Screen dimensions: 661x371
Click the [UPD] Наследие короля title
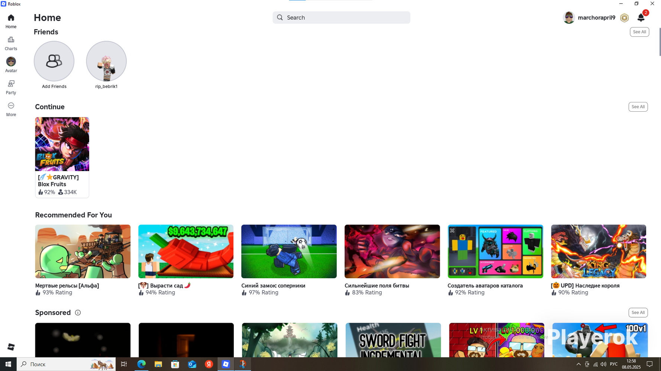pyautogui.click(x=585, y=286)
